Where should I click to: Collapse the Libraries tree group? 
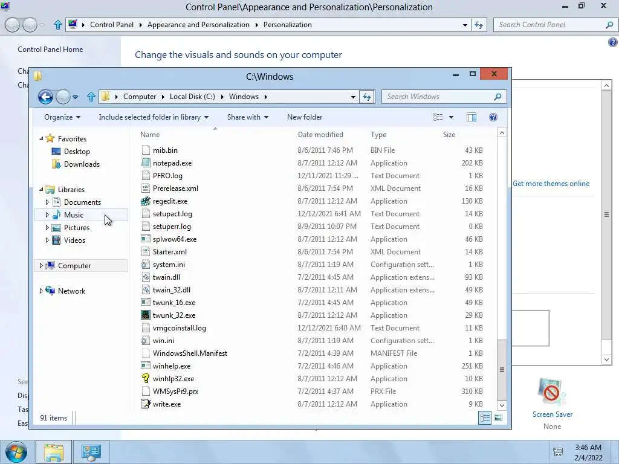coord(41,189)
